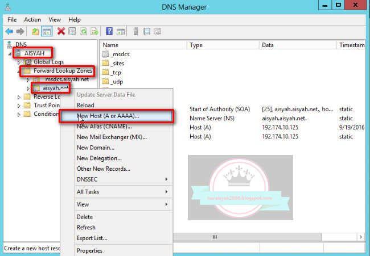Open the Action menu
Screen dimensions: 370x256
pyautogui.click(x=32, y=19)
